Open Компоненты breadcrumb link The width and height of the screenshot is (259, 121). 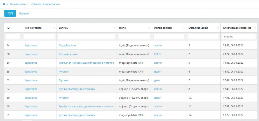click(18, 4)
